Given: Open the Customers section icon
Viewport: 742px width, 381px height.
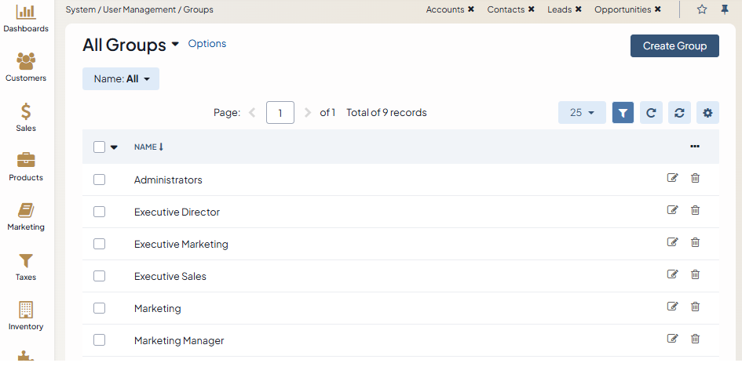Looking at the screenshot, I should point(26,62).
